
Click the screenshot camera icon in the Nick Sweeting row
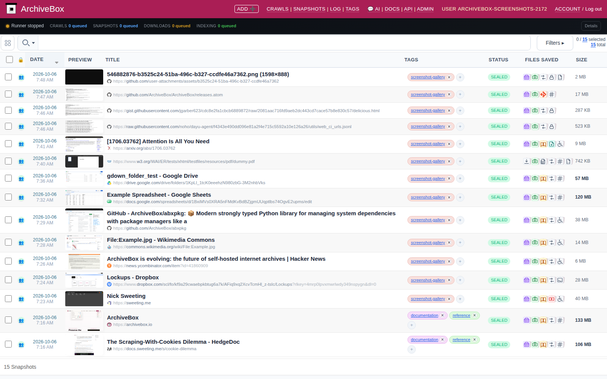535,299
